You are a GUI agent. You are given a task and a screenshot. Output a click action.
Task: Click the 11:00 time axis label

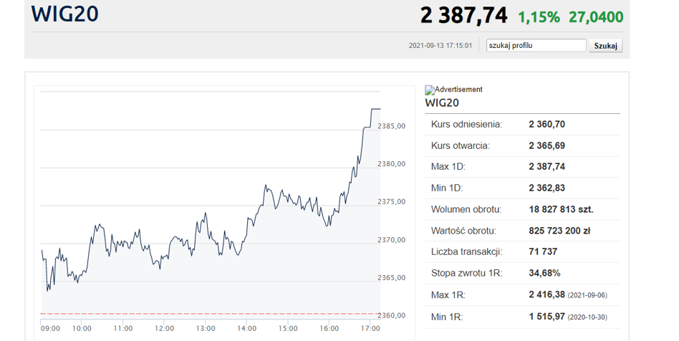(x=123, y=328)
